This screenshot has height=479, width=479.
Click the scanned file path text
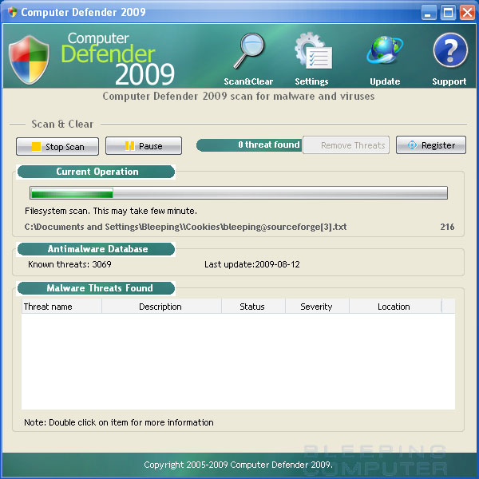[x=185, y=227]
